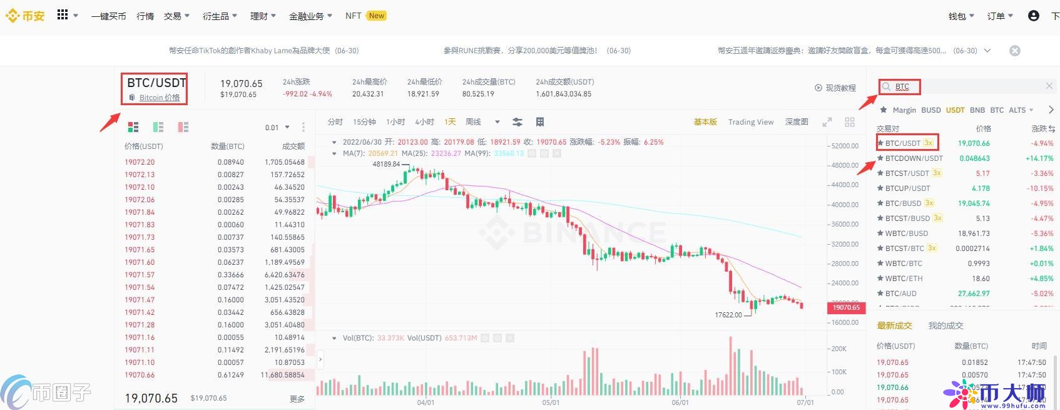
Task: Show buy orders only in order book
Action: (158, 127)
